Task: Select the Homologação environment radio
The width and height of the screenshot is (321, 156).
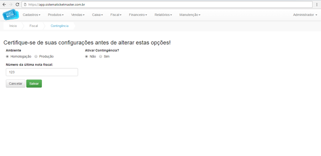Action: 7,57
